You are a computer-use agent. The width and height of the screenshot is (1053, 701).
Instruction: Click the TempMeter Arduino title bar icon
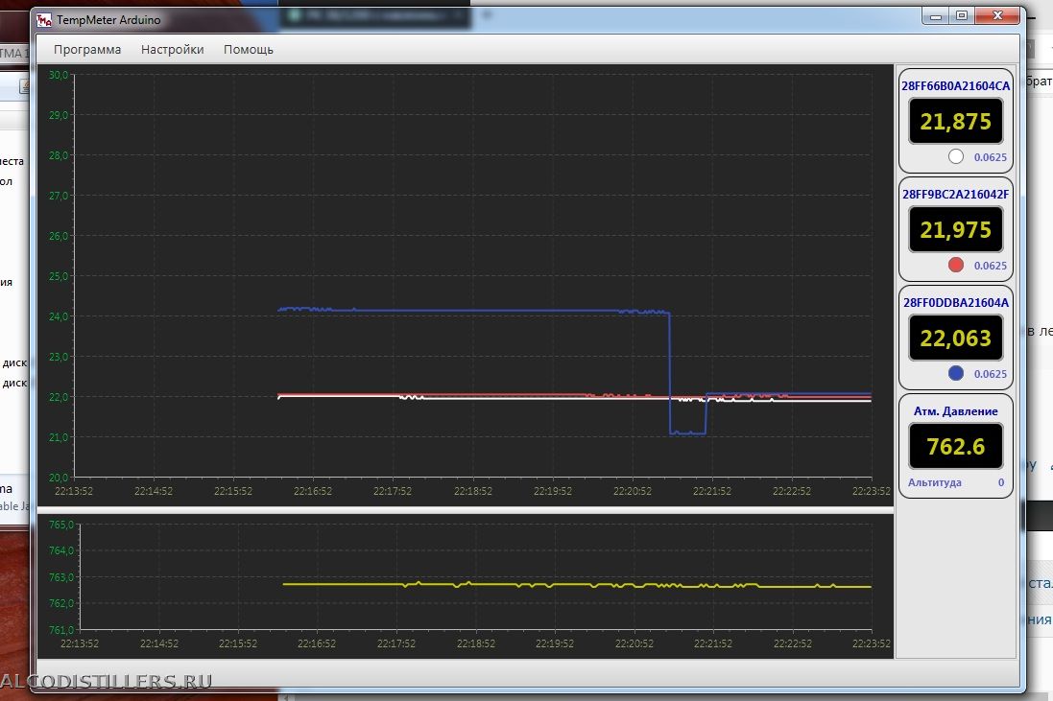44,18
